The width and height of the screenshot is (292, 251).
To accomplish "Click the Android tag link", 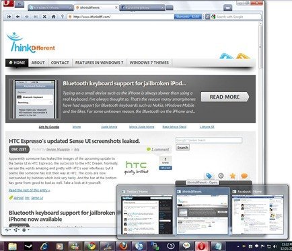I will pyautogui.click(x=18, y=198).
